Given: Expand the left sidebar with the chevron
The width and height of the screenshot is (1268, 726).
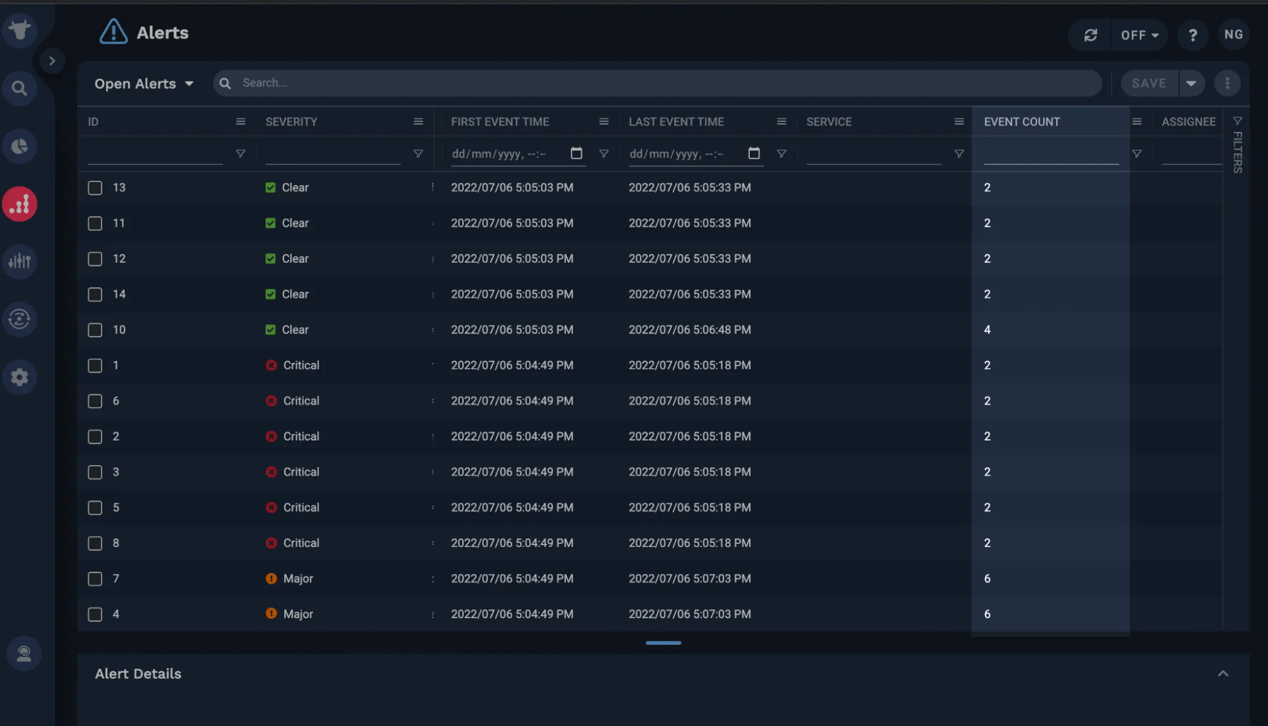Looking at the screenshot, I should pyautogui.click(x=52, y=61).
